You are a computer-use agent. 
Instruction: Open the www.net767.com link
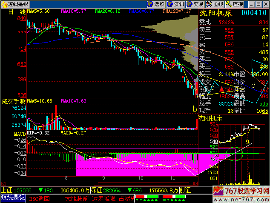pyautogui.click(x=247, y=199)
